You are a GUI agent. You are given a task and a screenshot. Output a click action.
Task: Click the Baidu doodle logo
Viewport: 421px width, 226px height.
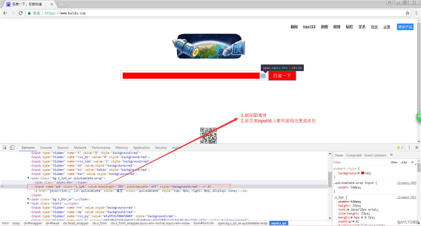coord(209,46)
